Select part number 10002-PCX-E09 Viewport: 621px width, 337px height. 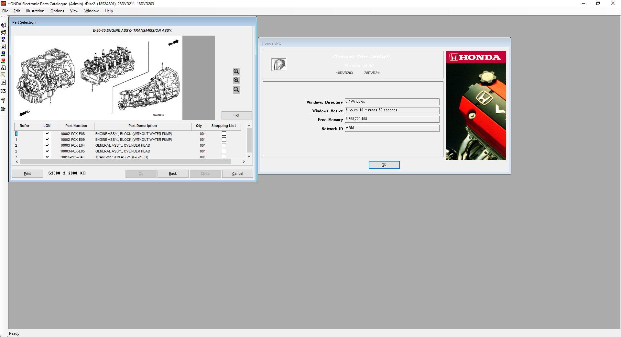point(72,140)
